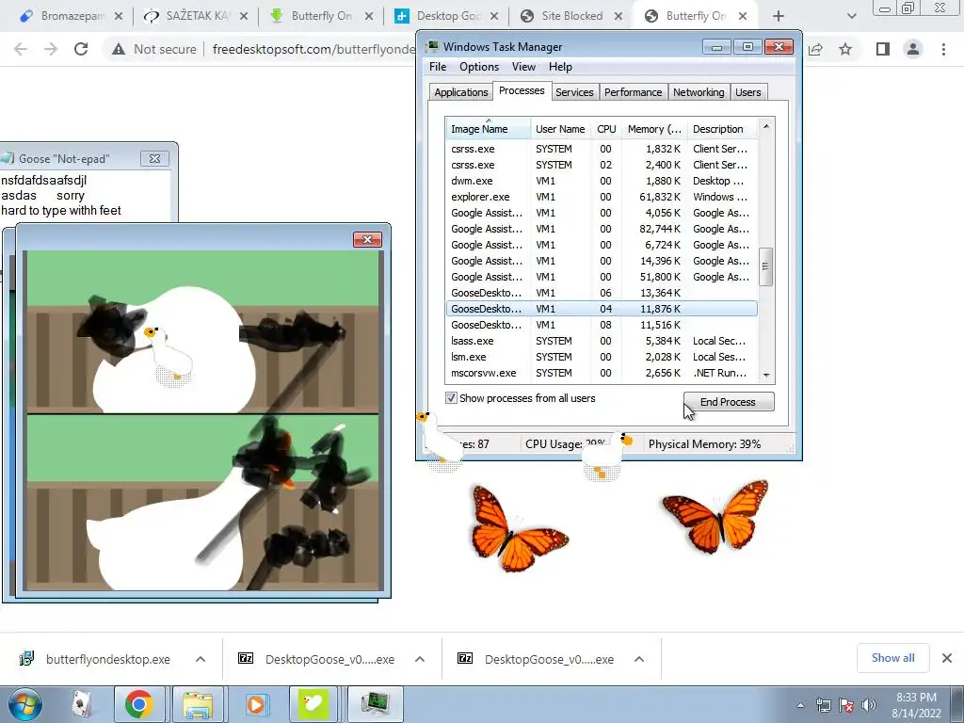Close the Site Blocked tab
The image size is (964, 723).
pos(619,16)
